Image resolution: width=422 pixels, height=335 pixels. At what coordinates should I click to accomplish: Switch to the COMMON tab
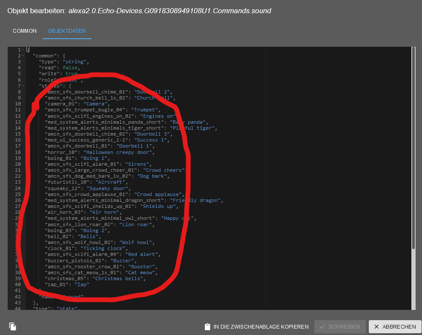[25, 31]
